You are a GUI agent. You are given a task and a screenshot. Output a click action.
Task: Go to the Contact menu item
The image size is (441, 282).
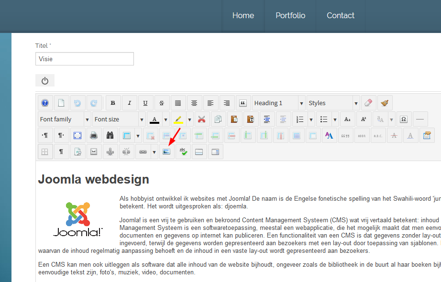click(x=341, y=15)
